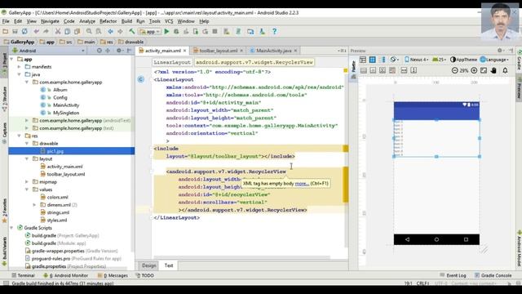
Task: Toggle the Gradle tool window strip
Action: [x=519, y=60]
